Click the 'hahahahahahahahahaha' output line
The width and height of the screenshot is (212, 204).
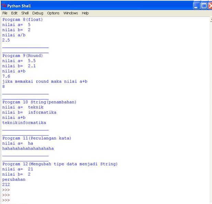28,148
